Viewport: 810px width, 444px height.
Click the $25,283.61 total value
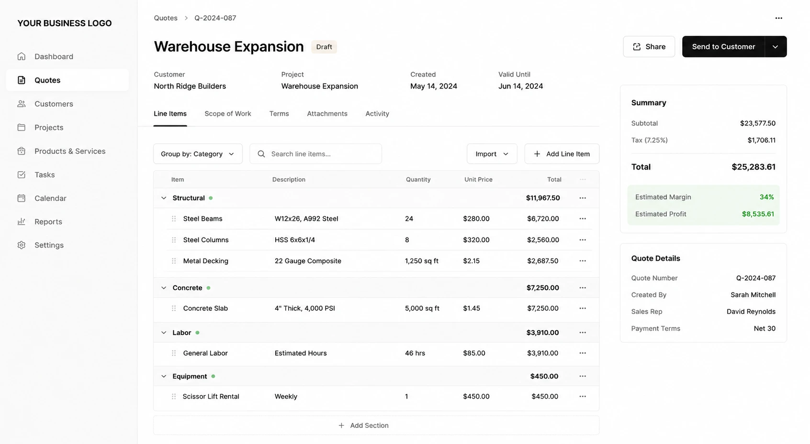tap(754, 167)
